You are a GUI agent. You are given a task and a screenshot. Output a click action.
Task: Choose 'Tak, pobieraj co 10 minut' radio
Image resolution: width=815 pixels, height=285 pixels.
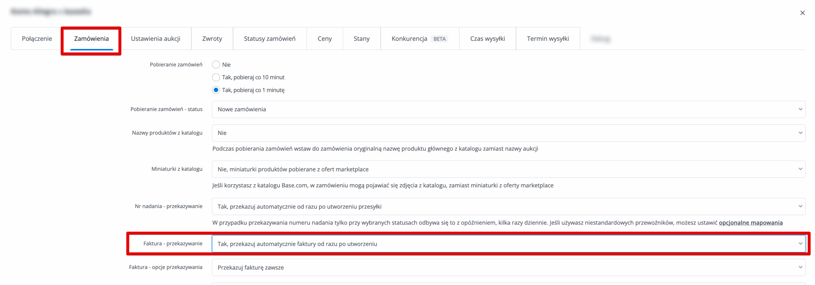tap(216, 77)
